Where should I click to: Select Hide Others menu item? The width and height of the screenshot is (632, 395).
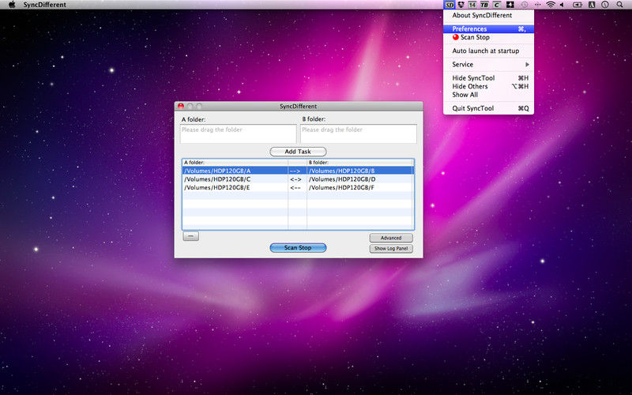tap(488, 86)
